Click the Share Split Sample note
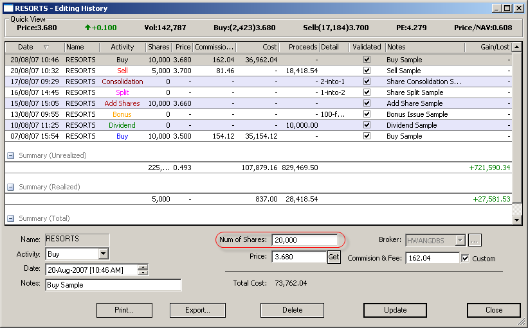 415,92
